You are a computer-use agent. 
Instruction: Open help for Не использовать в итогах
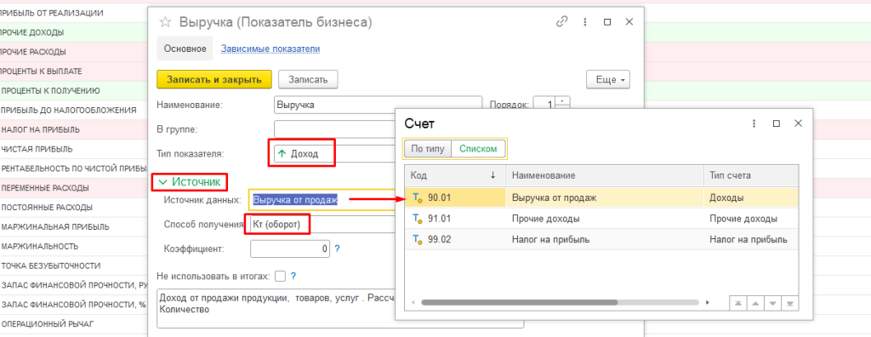[x=293, y=276]
